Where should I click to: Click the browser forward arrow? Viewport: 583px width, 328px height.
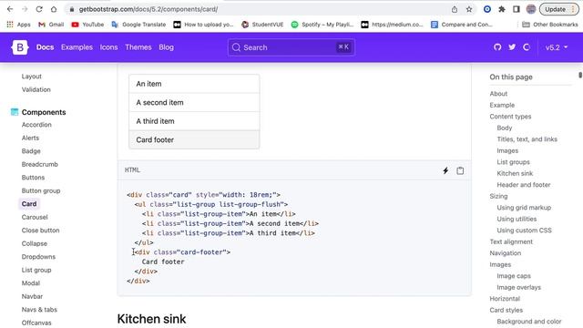coord(25,9)
